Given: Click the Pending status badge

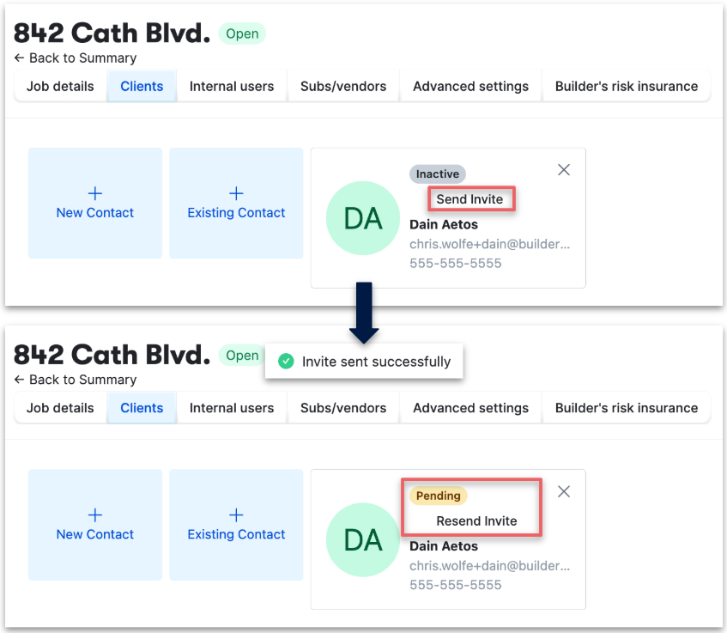Looking at the screenshot, I should 438,496.
